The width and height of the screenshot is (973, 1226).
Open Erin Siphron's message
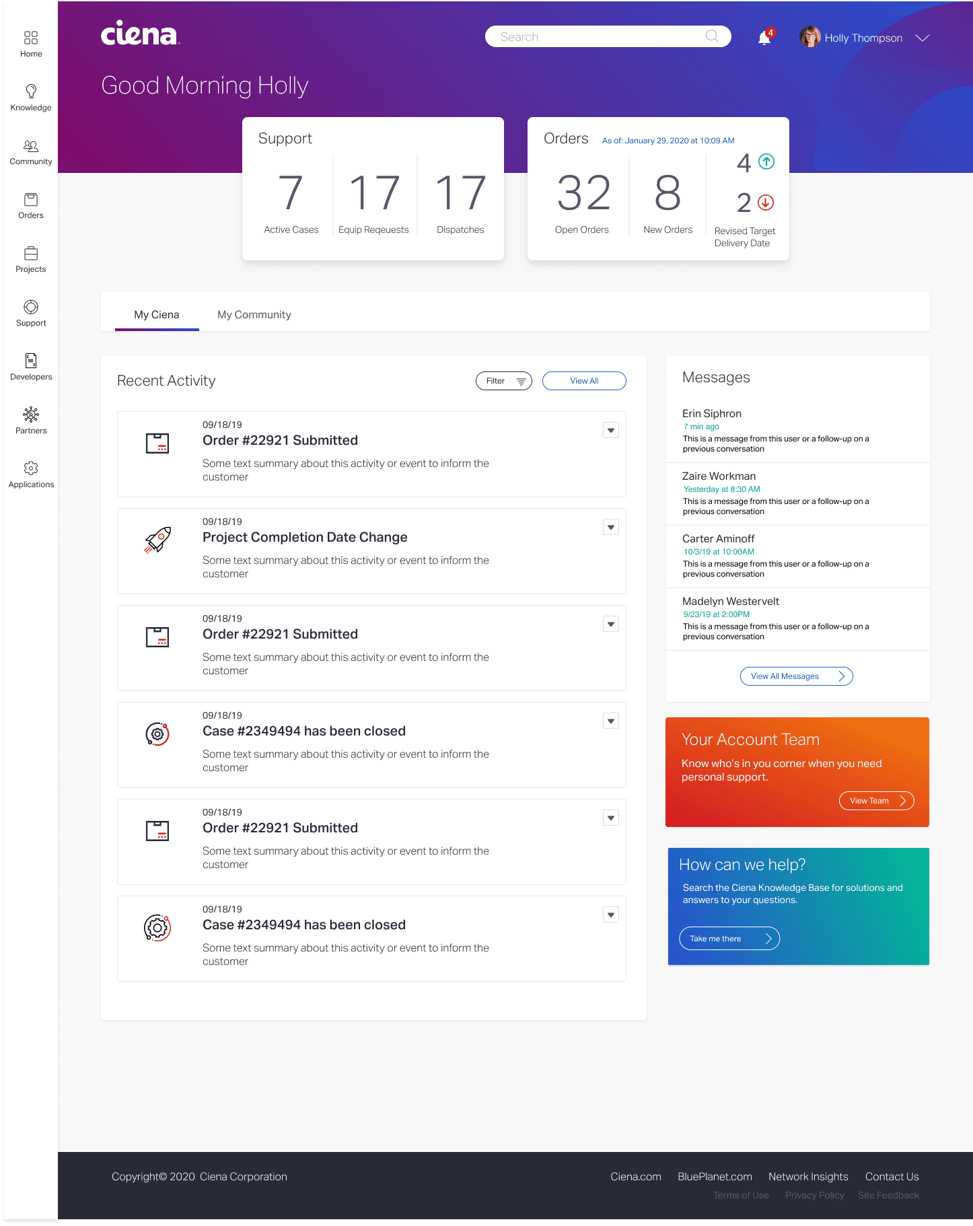tap(797, 431)
